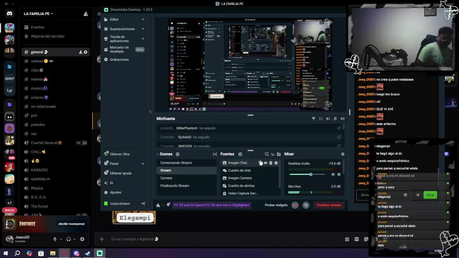This screenshot has height=258, width=459.
Task: Open taskbar search
Action: (17, 253)
